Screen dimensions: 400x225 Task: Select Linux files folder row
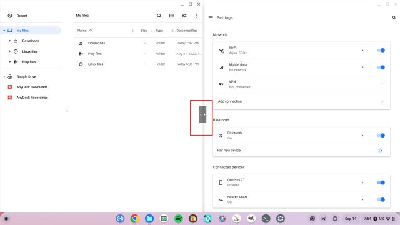pos(138,64)
